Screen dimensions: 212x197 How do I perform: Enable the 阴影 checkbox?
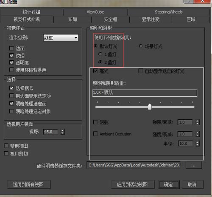[95, 122]
